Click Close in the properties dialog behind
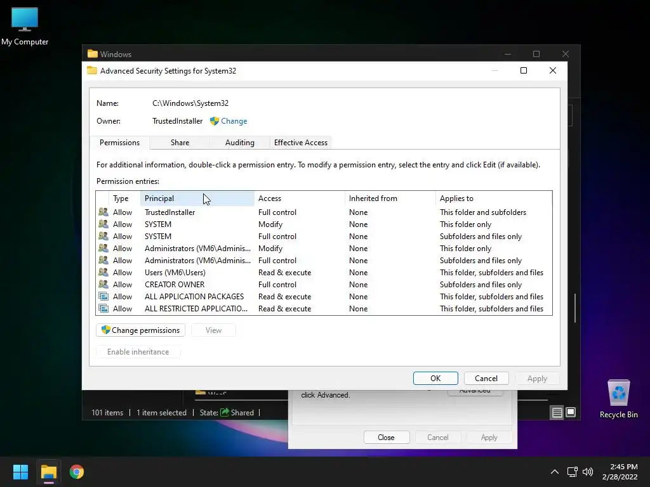The height and width of the screenshot is (487, 650). [387, 438]
